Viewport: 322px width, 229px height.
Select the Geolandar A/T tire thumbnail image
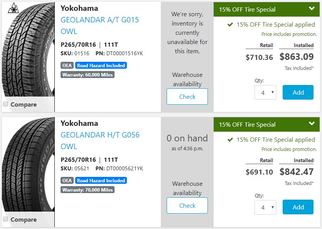click(28, 49)
